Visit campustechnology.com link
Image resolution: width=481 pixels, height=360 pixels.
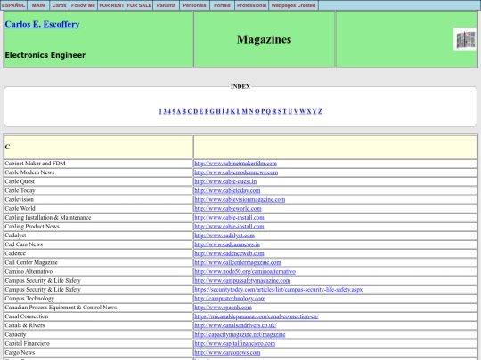tap(230, 299)
